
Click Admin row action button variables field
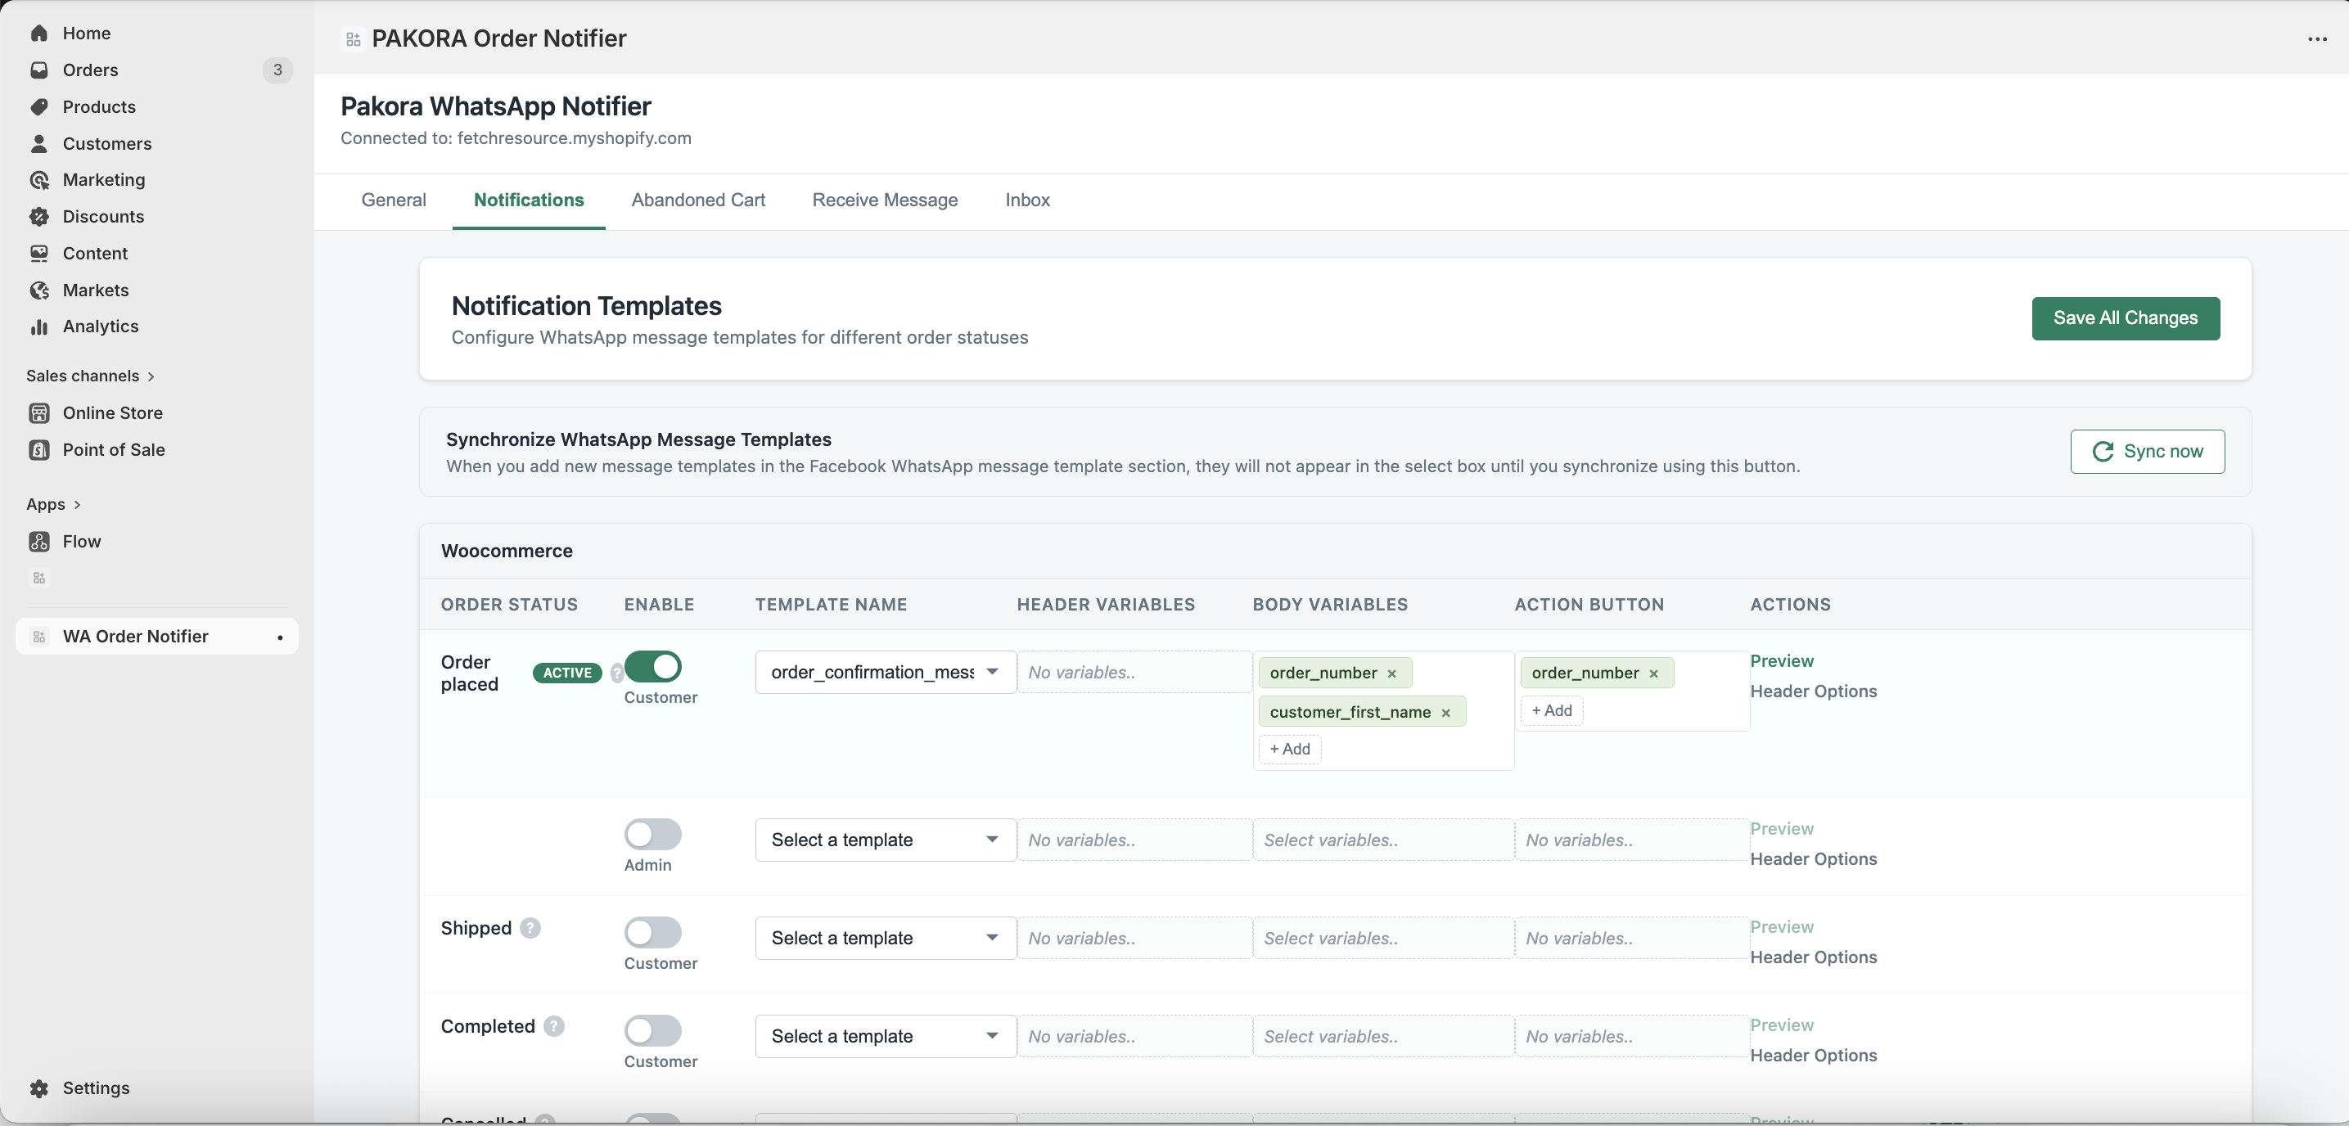1631,840
